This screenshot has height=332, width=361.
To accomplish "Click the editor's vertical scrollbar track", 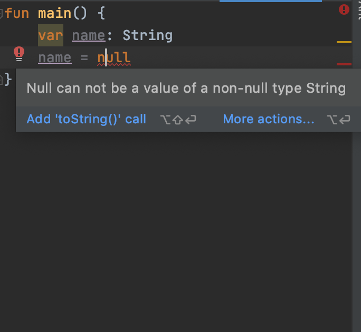I will (x=356, y=207).
